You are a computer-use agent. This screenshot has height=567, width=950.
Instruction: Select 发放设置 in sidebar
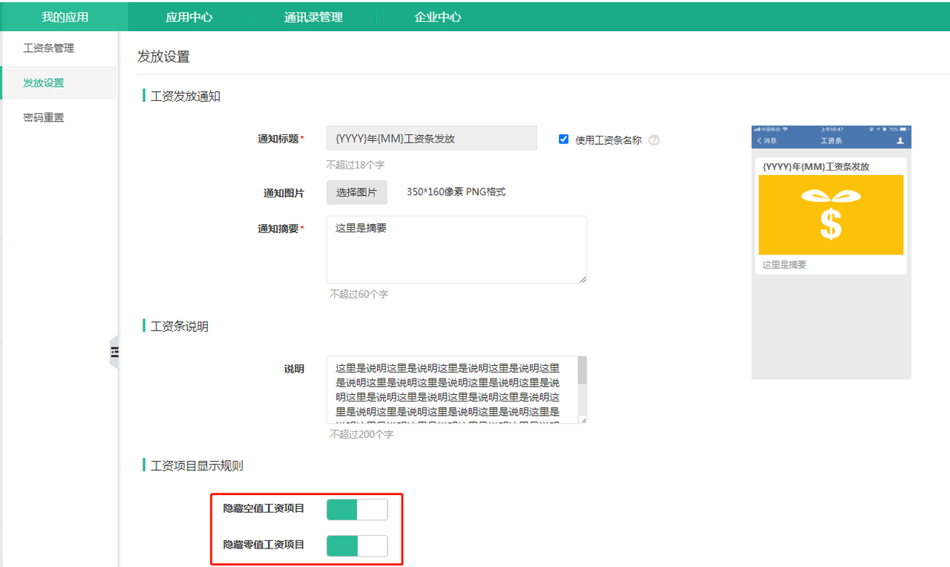(x=59, y=82)
